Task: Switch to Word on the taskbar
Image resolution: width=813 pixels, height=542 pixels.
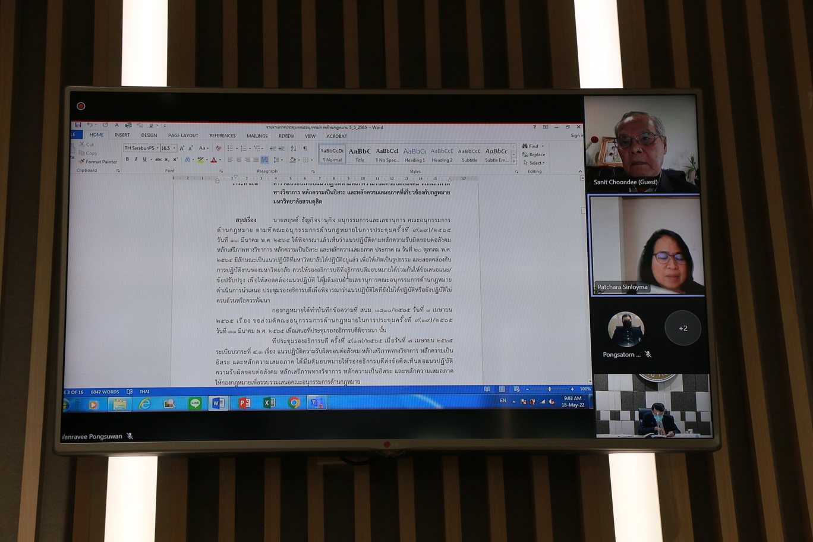Action: [x=218, y=404]
